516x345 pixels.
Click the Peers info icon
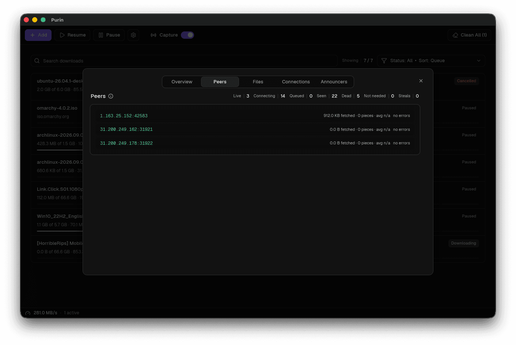[111, 96]
